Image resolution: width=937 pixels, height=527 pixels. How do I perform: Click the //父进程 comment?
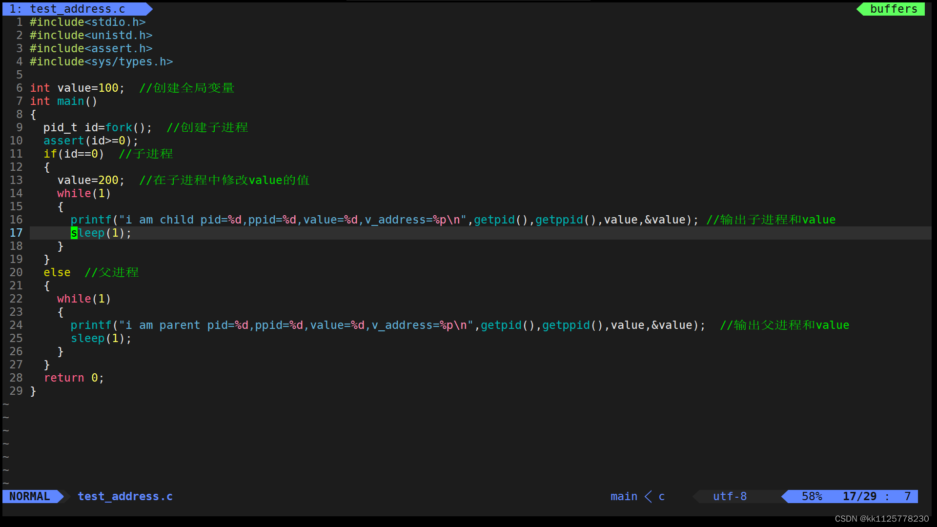(x=112, y=272)
